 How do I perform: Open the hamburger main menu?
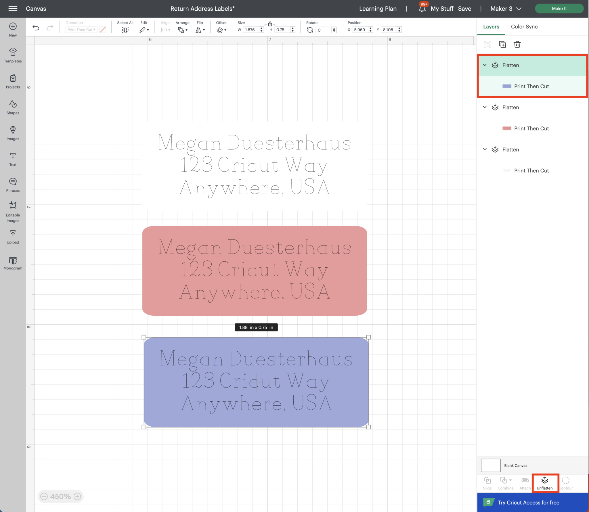tap(13, 9)
